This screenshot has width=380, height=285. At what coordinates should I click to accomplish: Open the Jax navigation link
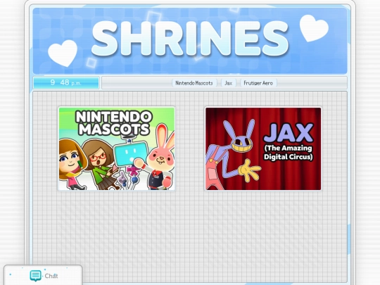[228, 83]
